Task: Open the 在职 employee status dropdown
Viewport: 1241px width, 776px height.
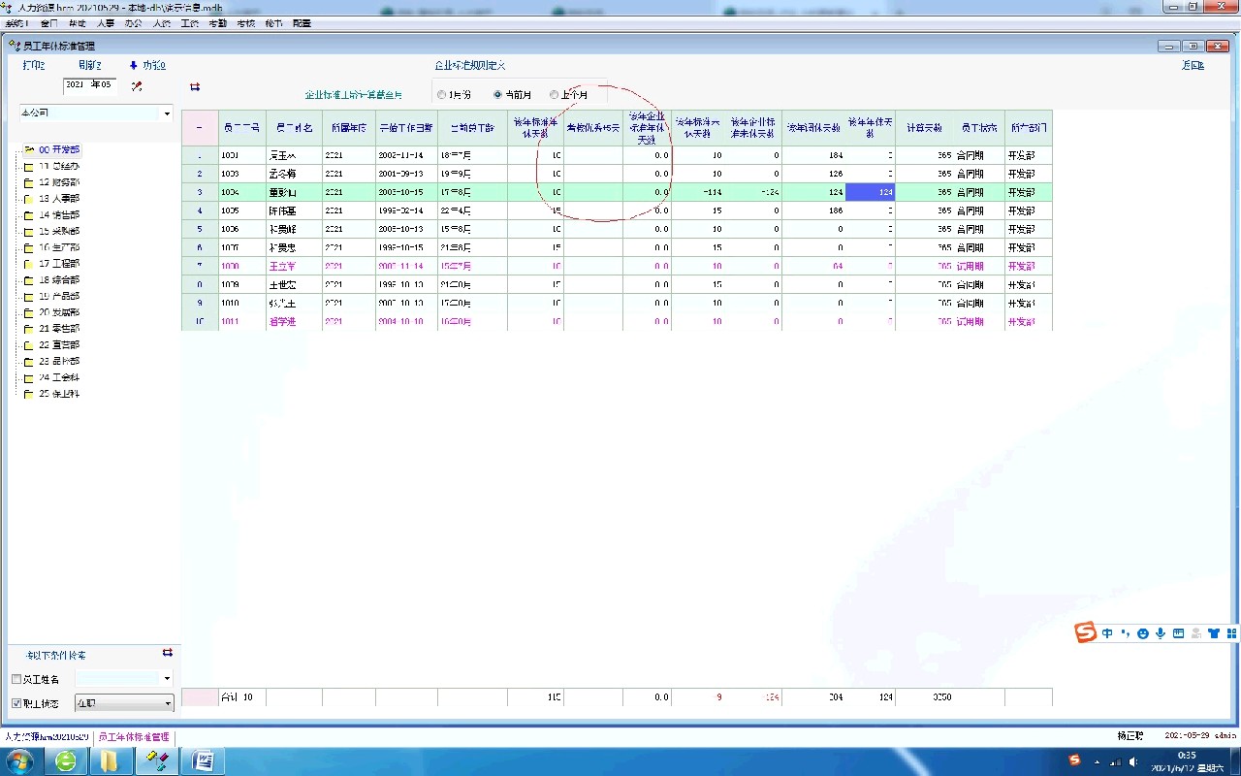Action: pos(167,703)
